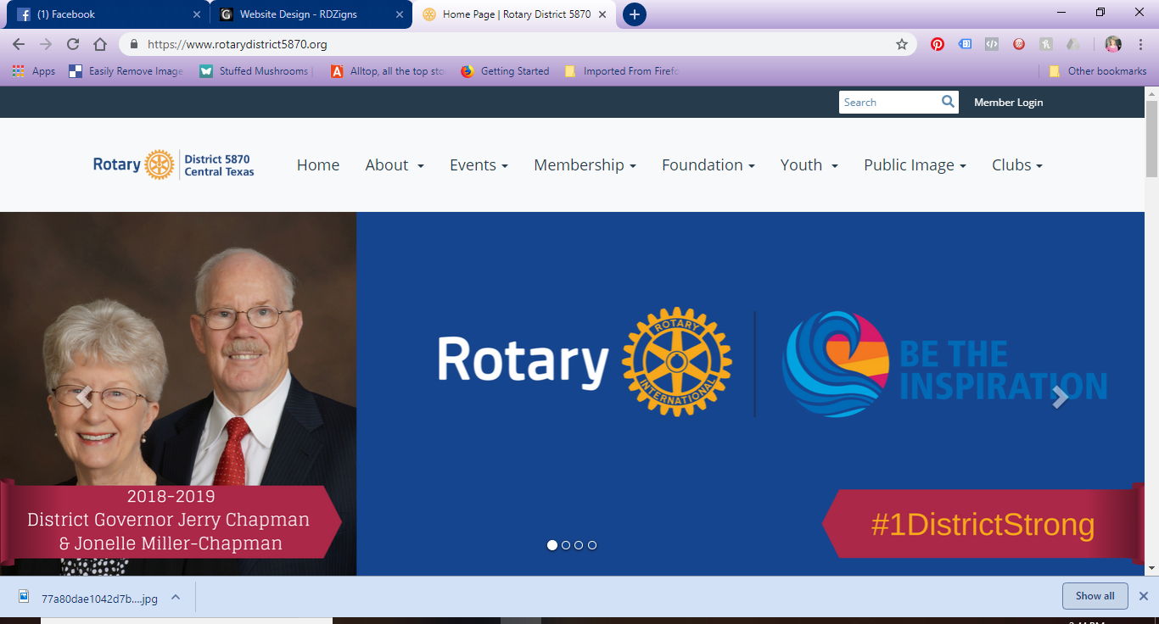Select the second carousel slide dot
This screenshot has height=624, width=1159.
coord(566,545)
